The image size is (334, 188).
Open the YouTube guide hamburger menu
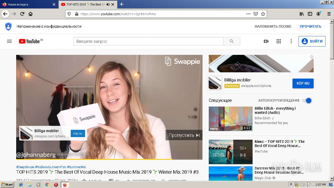tap(9, 41)
